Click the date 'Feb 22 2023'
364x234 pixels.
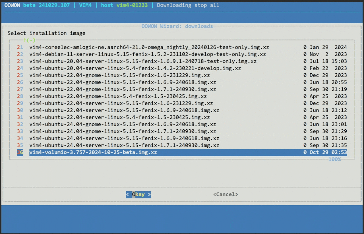(328, 68)
